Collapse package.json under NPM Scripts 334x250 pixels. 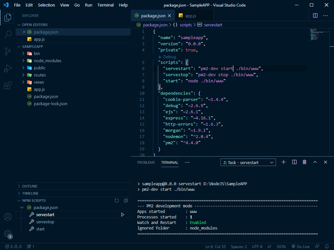pos(22,207)
